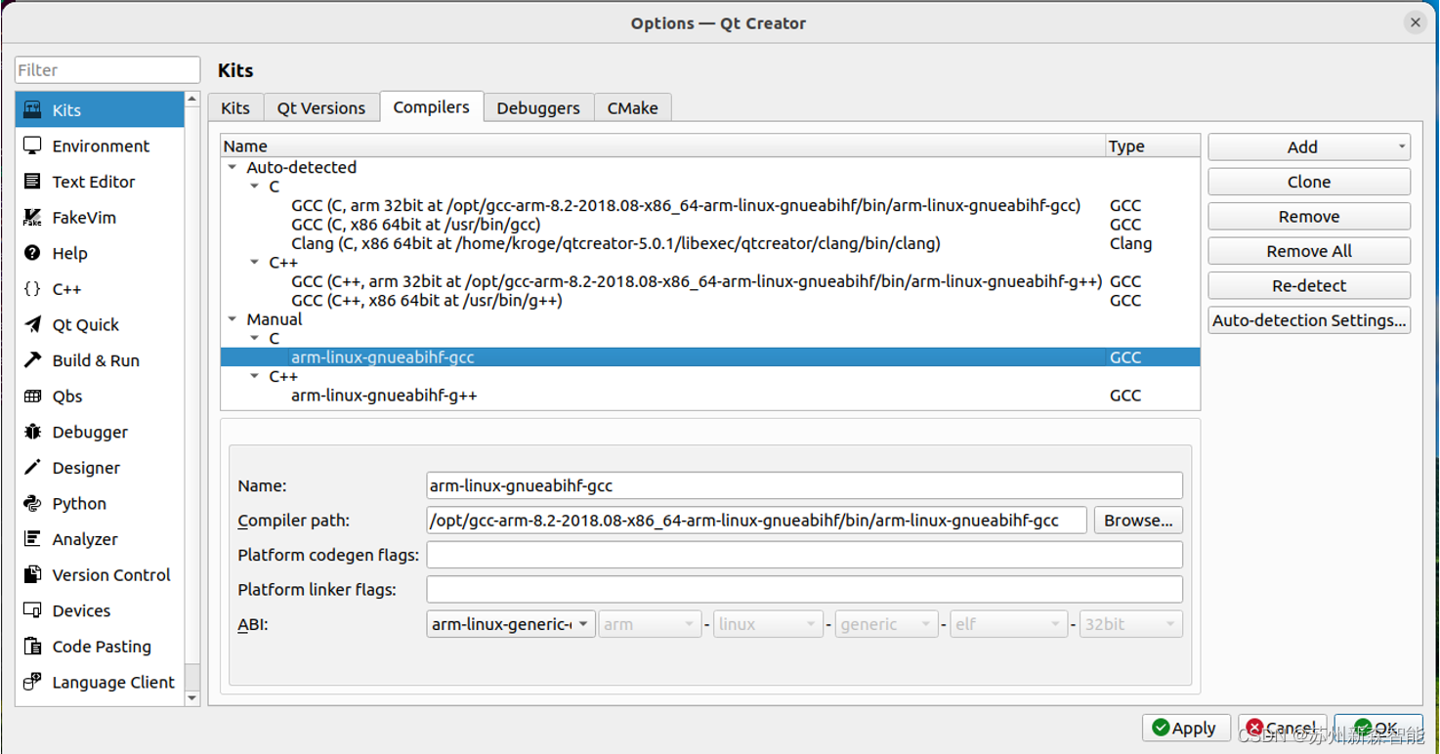Collapse the Auto-detected compiler tree
The width and height of the screenshot is (1440, 754).
[232, 167]
